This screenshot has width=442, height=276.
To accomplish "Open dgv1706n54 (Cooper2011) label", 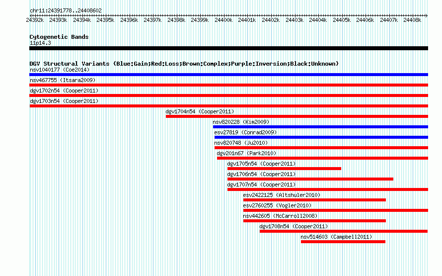I will pos(261,174).
